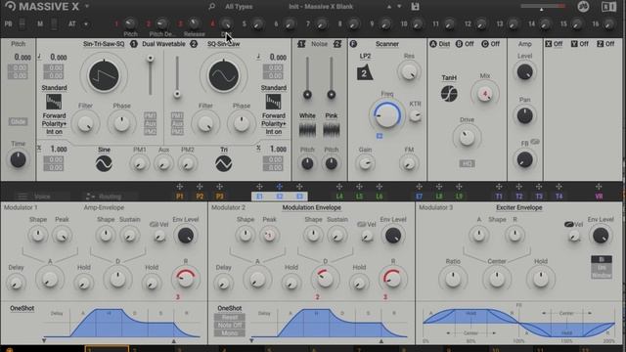Toggle Vel switch in Modulator 3

(x=569, y=224)
